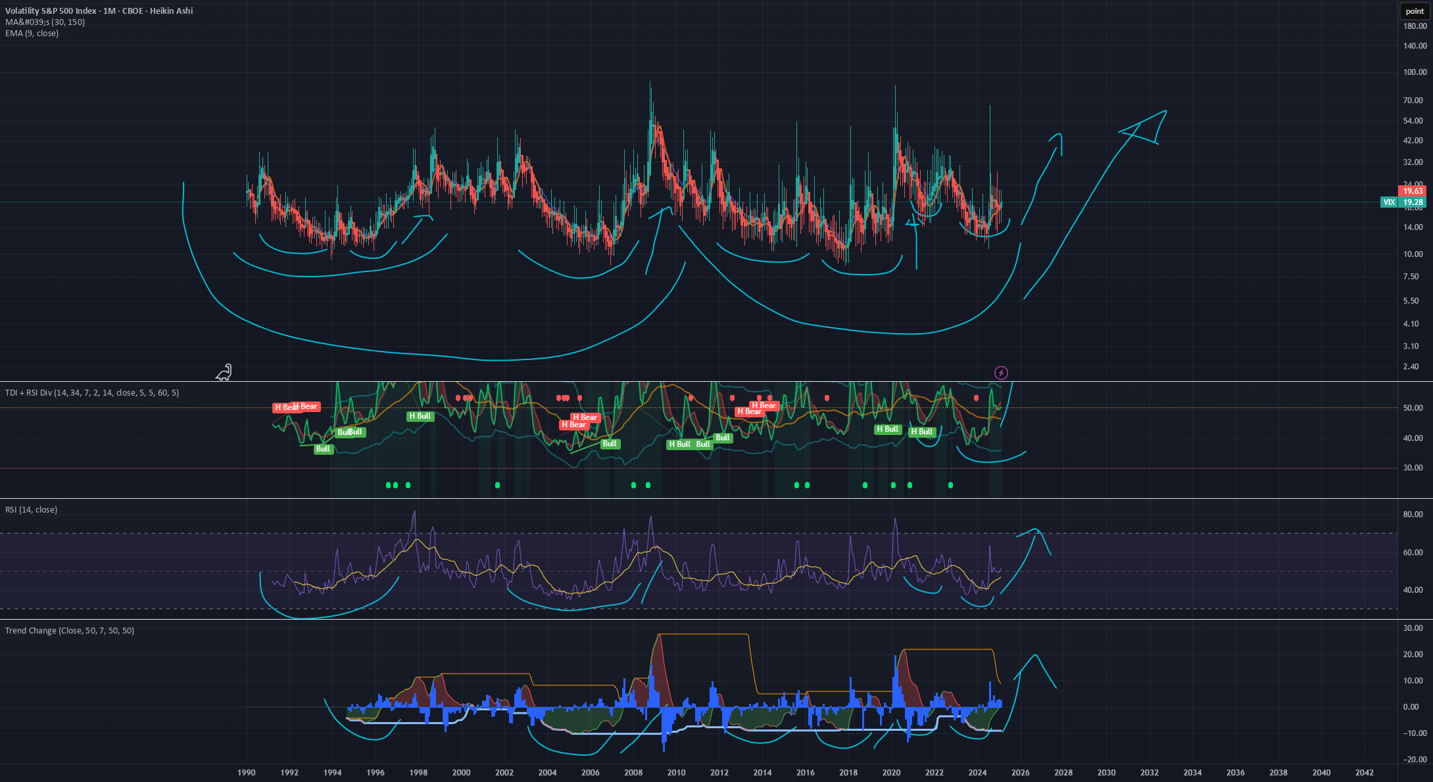Select the leftmost H Bull label
Image resolution: width=1433 pixels, height=782 pixels.
click(420, 416)
